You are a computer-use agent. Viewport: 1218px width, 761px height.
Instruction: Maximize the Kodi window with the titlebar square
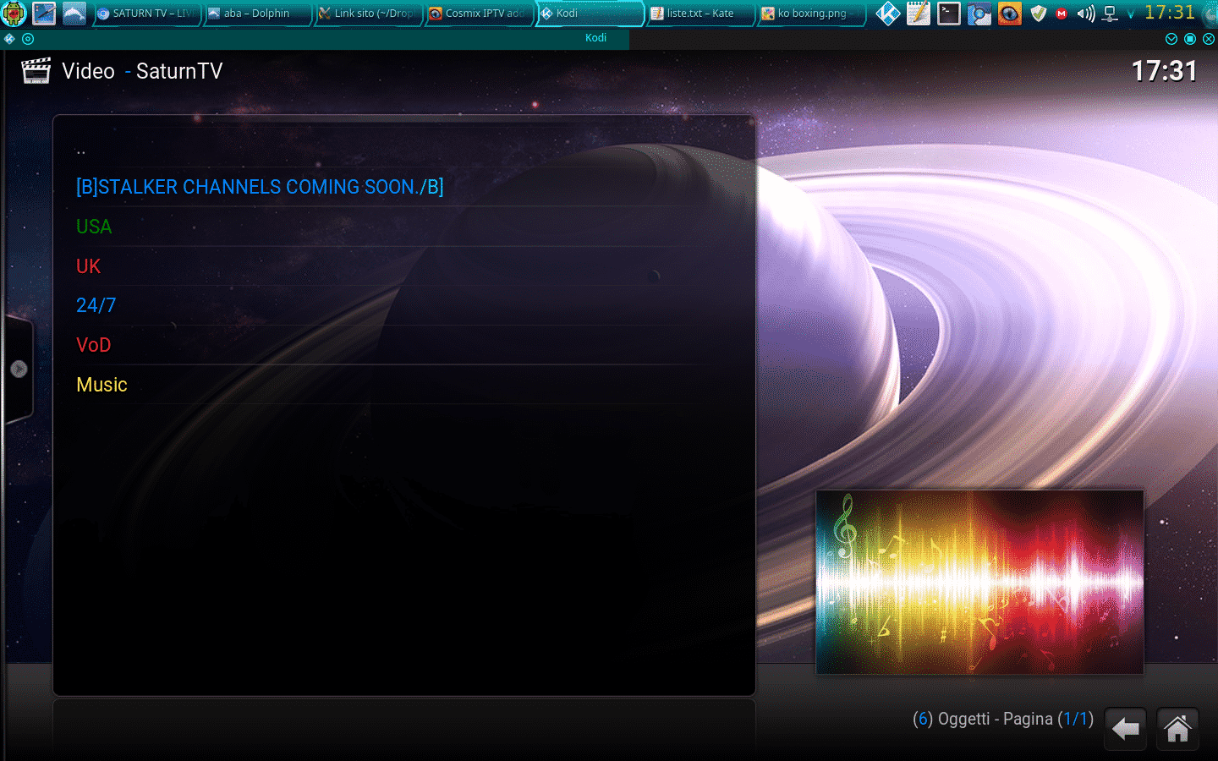coord(1190,39)
